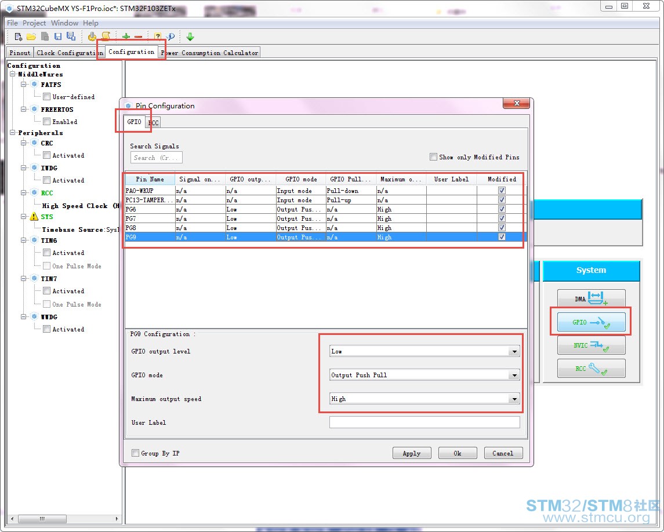
Task: Open the GPIO mode dropdown
Action: [x=424, y=375]
